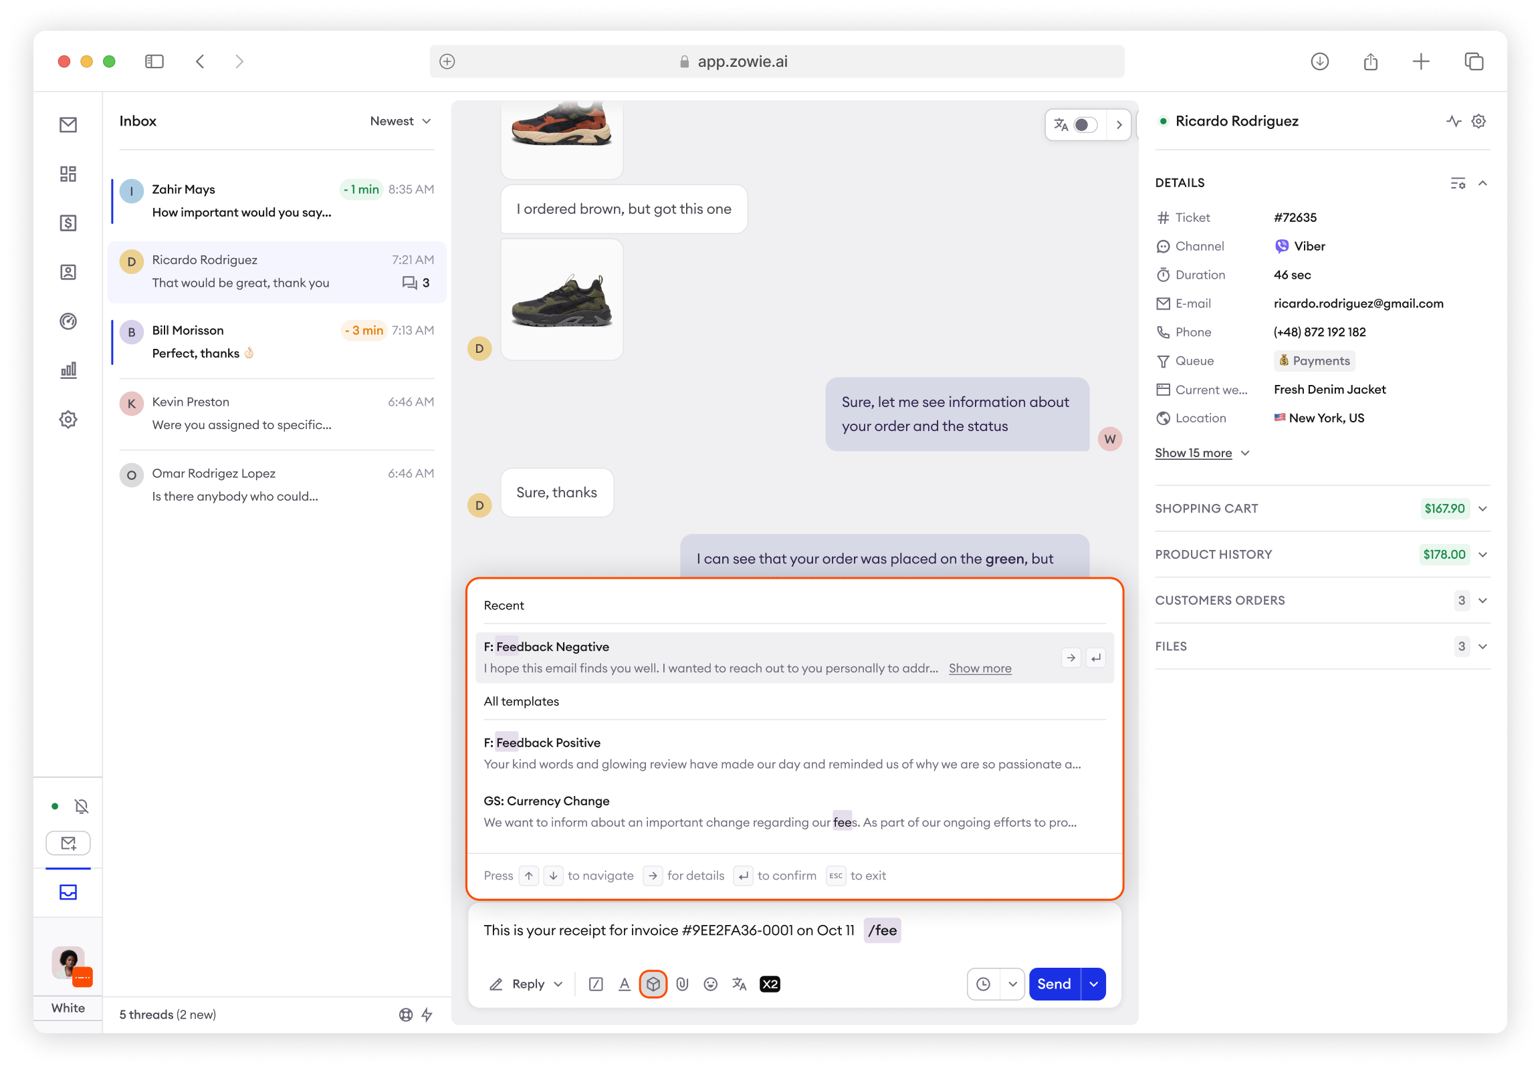Toggle the muted notifications bell

pos(82,807)
